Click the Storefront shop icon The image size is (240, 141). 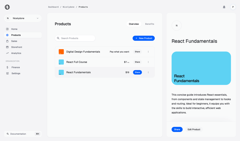click(x=7, y=47)
